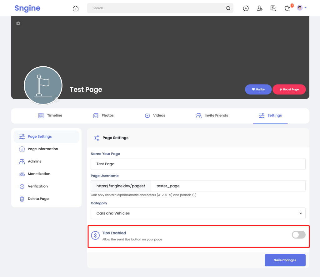Click the user avatar in header
The width and height of the screenshot is (320, 277).
[300, 8]
